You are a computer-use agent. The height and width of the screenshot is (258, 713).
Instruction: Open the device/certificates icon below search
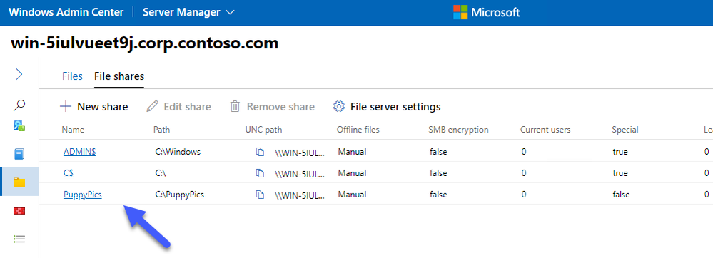pos(19,126)
